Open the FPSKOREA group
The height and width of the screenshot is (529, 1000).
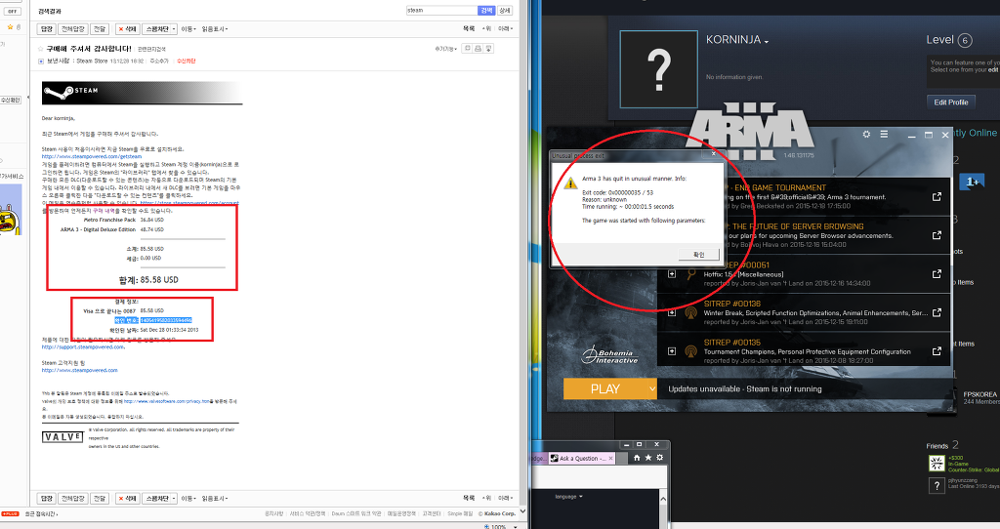tap(979, 394)
